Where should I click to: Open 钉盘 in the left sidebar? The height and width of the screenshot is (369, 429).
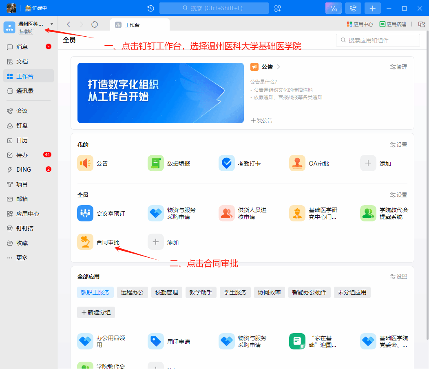point(22,126)
